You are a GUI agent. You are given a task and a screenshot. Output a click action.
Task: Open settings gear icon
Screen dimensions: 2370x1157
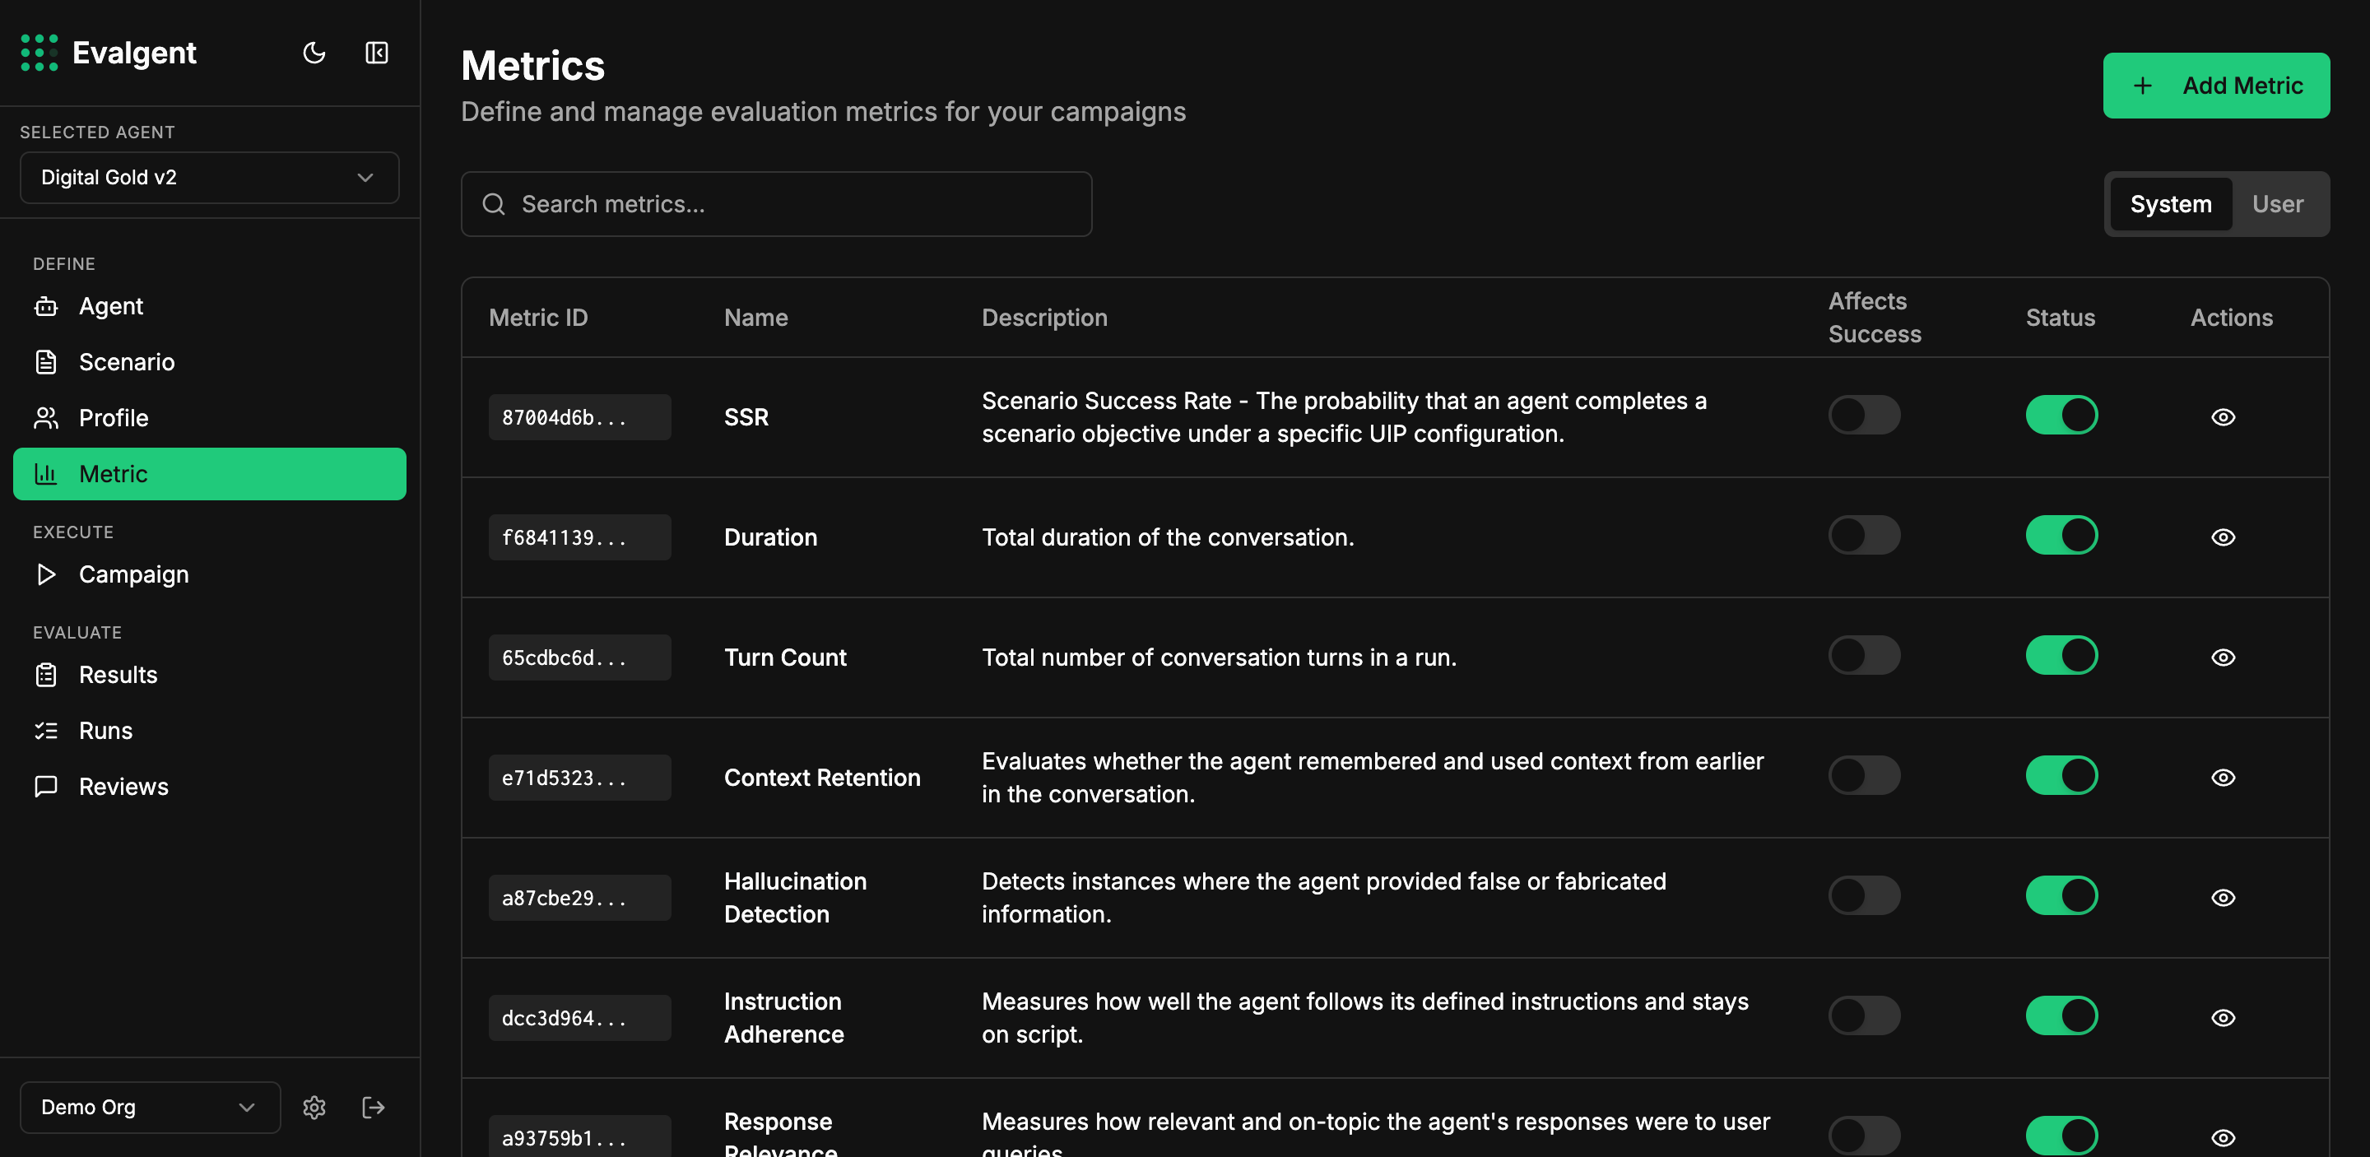click(x=314, y=1107)
